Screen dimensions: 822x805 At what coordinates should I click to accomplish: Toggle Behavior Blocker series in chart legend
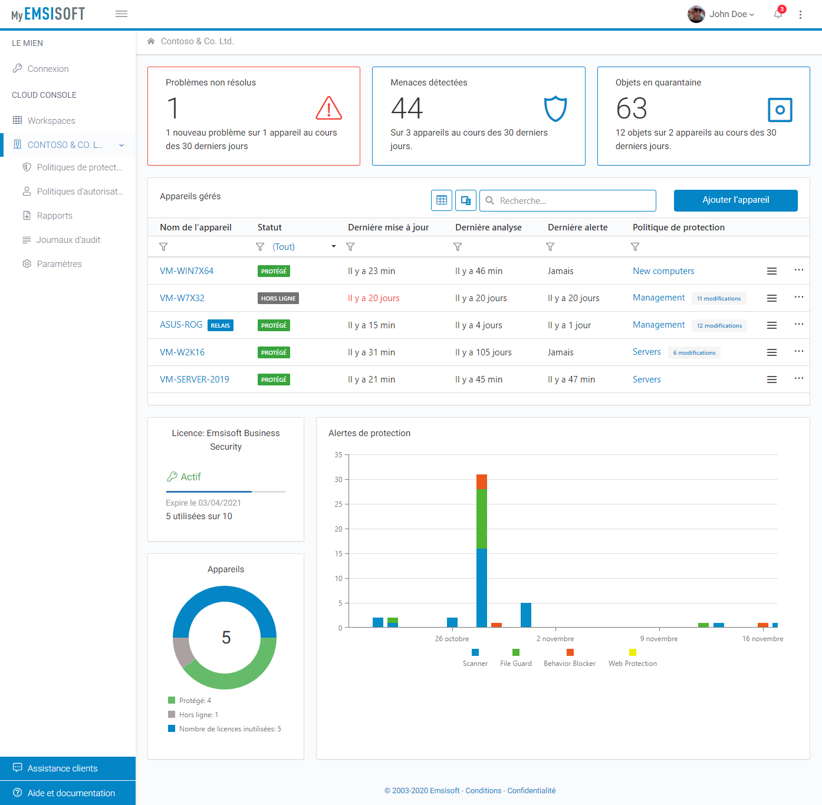(x=570, y=658)
